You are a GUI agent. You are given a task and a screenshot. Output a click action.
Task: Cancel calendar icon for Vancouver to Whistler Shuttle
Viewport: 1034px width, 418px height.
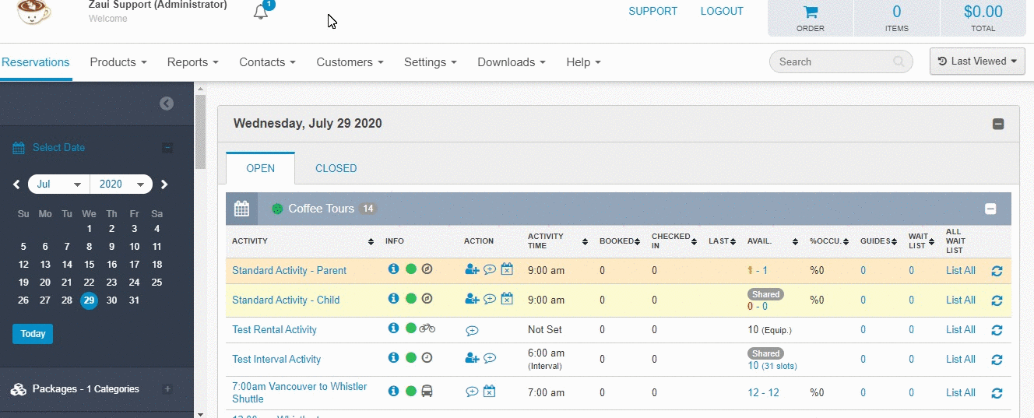click(489, 392)
